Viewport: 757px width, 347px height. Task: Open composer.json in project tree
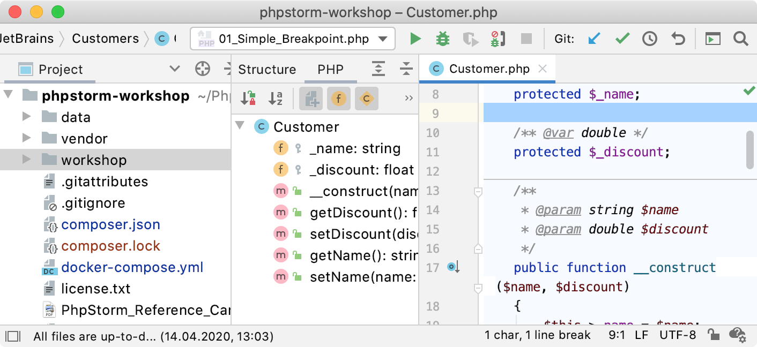pyautogui.click(x=110, y=224)
